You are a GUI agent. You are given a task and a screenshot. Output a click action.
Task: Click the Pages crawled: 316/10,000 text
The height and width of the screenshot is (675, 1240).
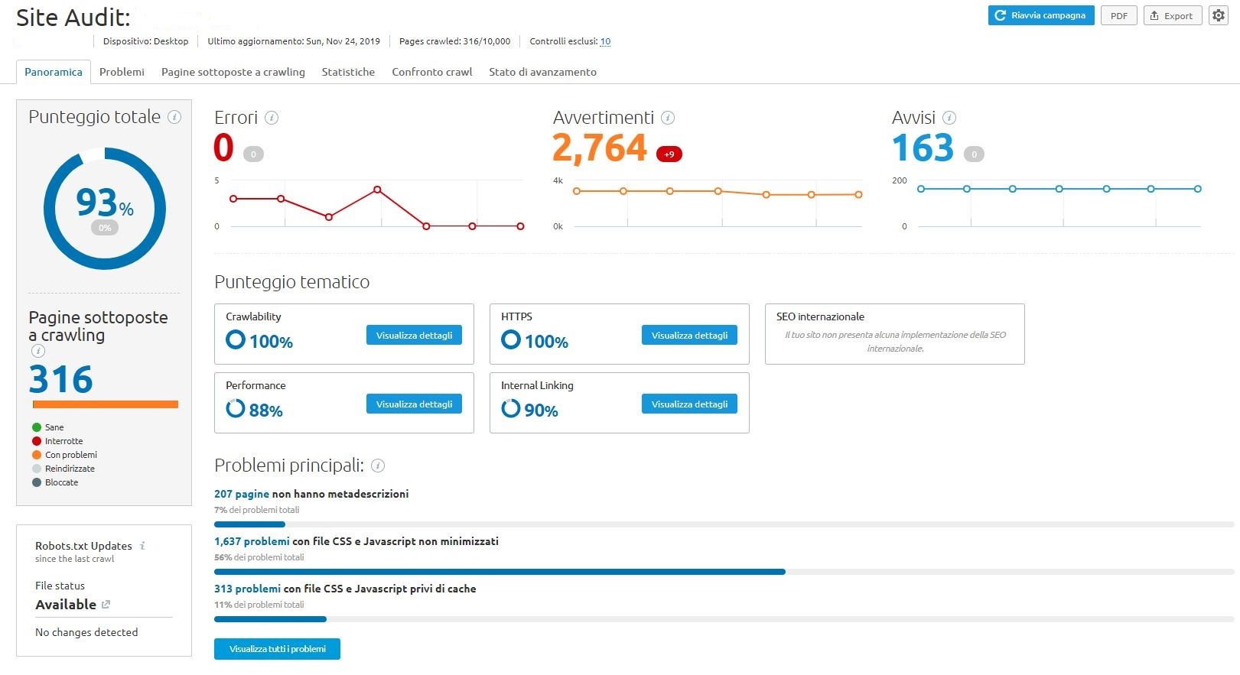(454, 41)
